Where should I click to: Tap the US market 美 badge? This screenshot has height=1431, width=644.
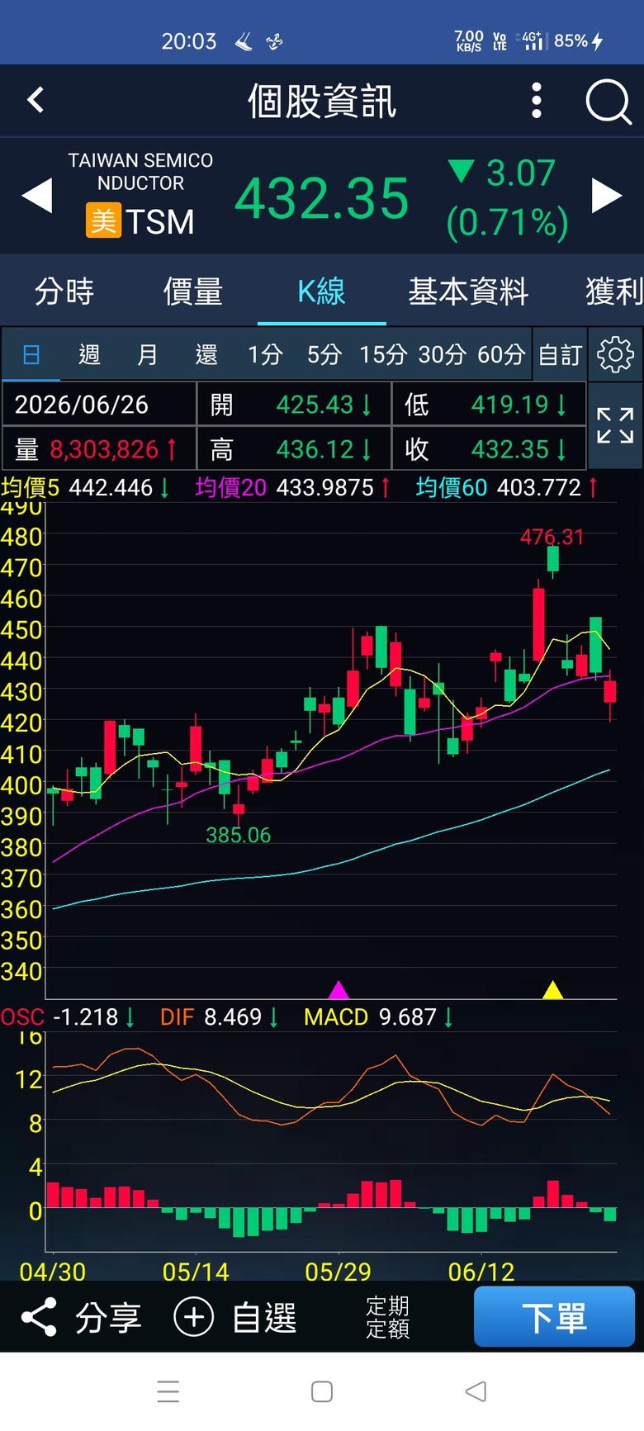tap(103, 220)
